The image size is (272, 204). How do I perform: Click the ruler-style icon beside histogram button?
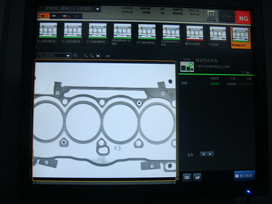(x=187, y=177)
